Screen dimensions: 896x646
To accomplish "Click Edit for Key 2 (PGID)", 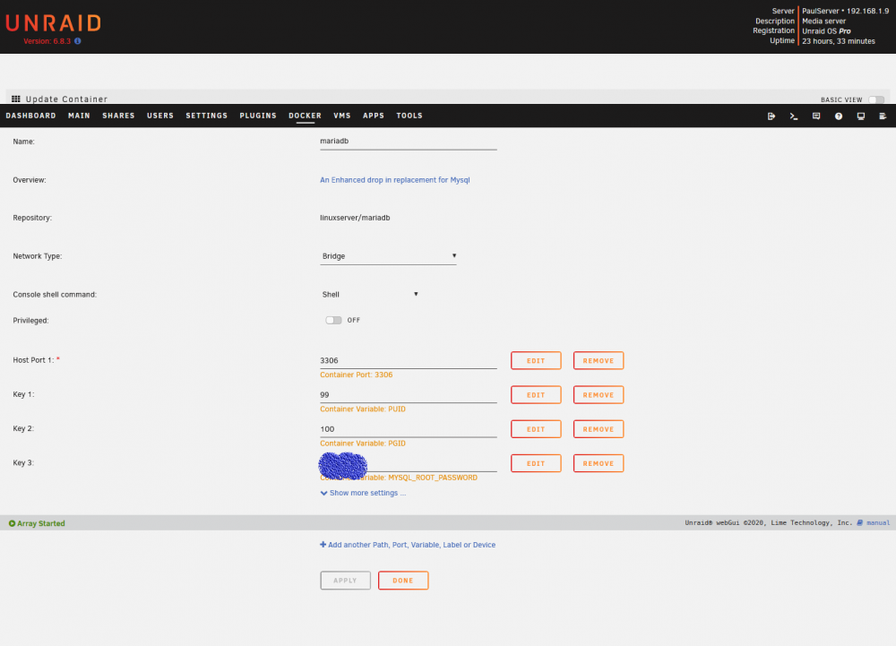I will pos(536,429).
